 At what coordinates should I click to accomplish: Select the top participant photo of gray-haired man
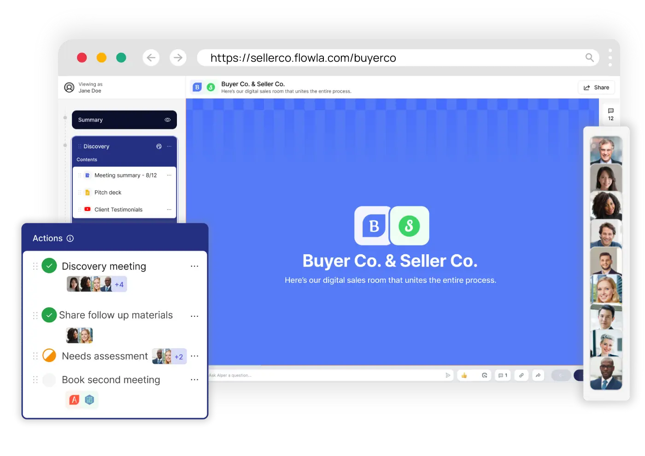tap(606, 150)
